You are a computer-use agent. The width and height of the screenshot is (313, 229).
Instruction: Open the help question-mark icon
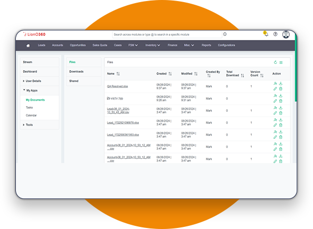pyautogui.click(x=275, y=34)
